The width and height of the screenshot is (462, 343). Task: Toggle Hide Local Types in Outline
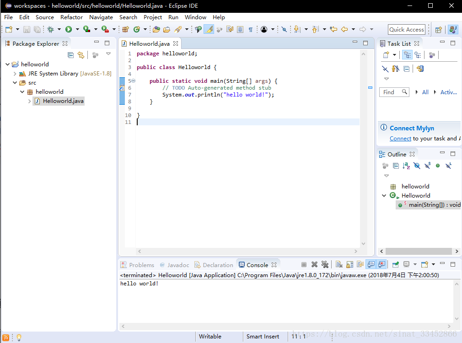coord(448,166)
